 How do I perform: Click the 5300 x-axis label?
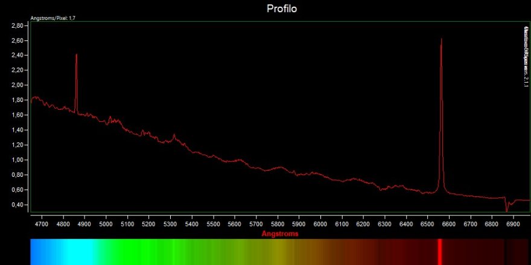(170, 224)
